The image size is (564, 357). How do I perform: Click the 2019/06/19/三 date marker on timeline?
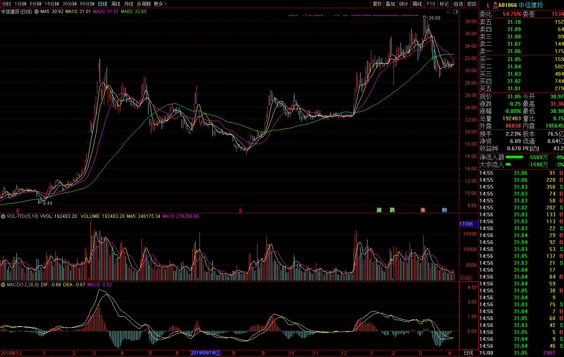tap(206, 353)
